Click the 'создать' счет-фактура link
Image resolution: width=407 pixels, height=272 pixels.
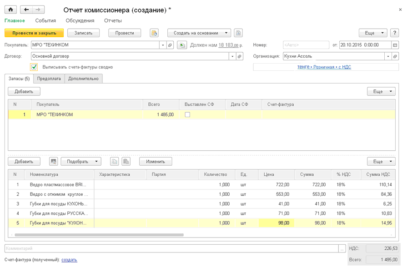click(x=69, y=260)
